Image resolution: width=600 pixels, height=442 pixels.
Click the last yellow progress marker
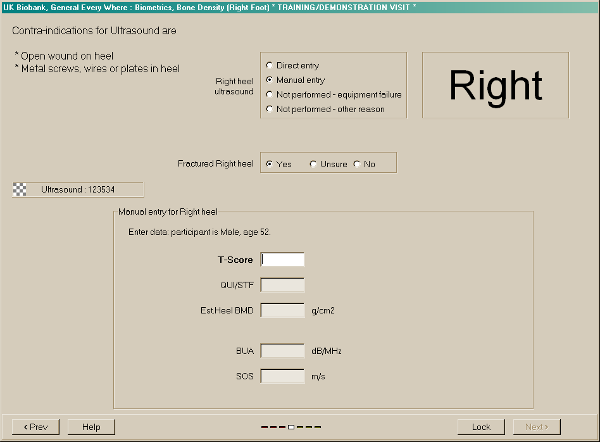point(318,427)
